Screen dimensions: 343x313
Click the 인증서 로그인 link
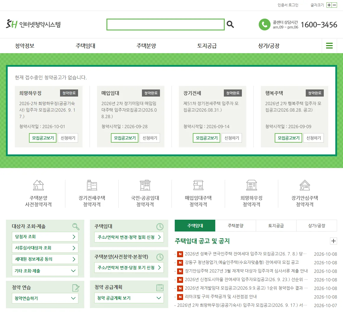[x=288, y=5]
